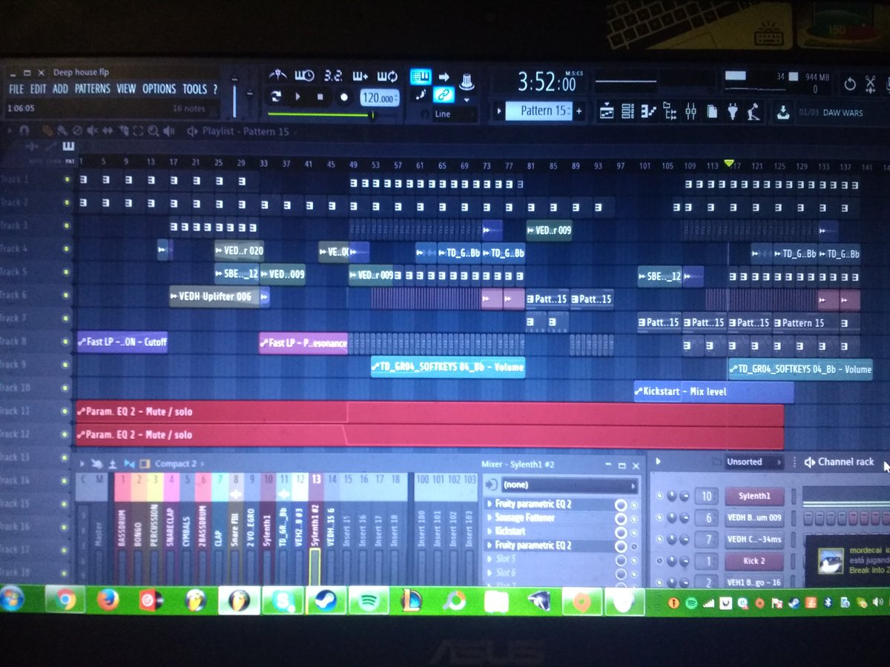Screen dimensions: 890x667
Task: Click the playlist magnet snap icon
Action: [x=24, y=130]
